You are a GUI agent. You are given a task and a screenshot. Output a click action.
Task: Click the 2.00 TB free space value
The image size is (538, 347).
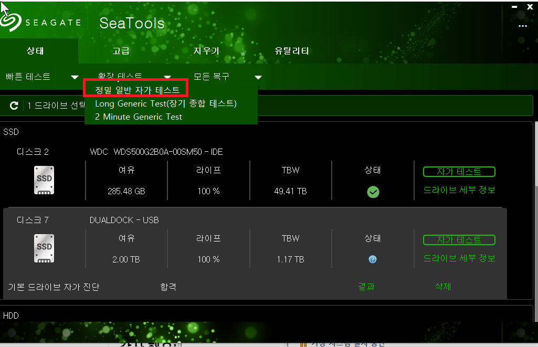coord(126,259)
